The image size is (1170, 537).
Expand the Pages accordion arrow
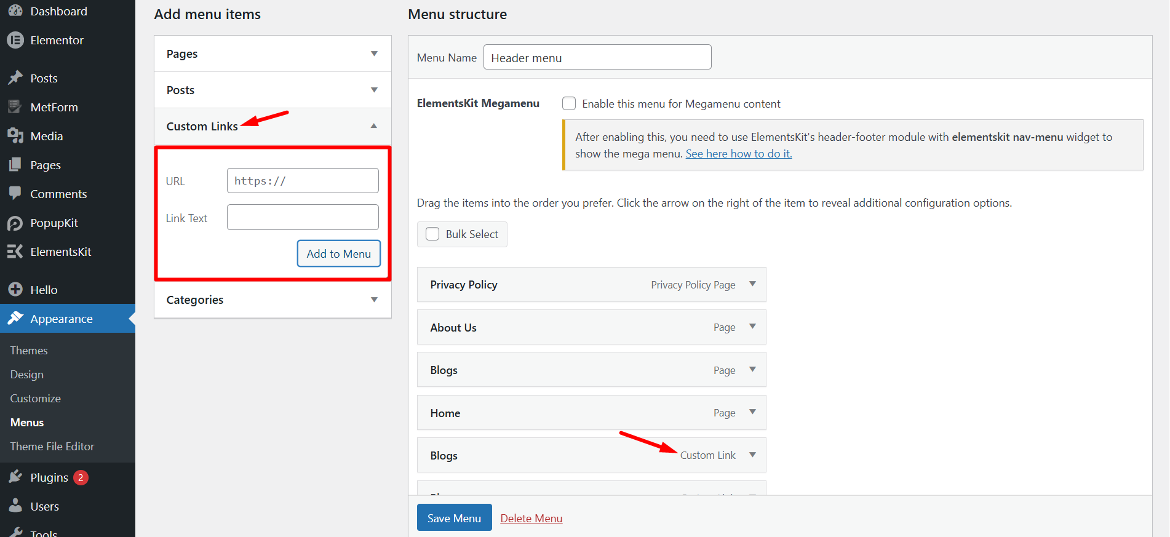(374, 54)
